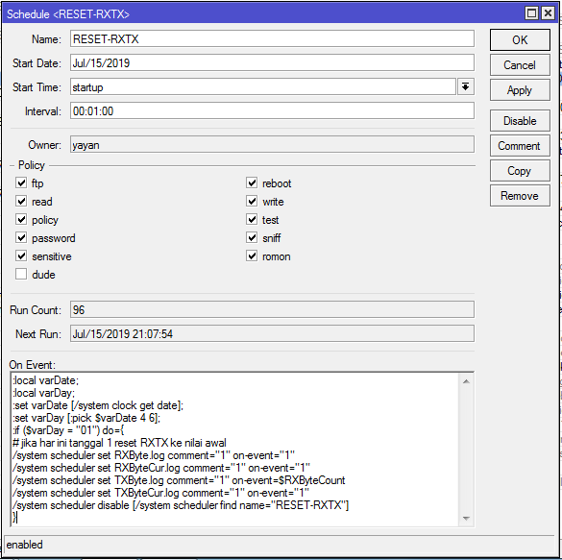Apply the schedule settings

pos(520,90)
